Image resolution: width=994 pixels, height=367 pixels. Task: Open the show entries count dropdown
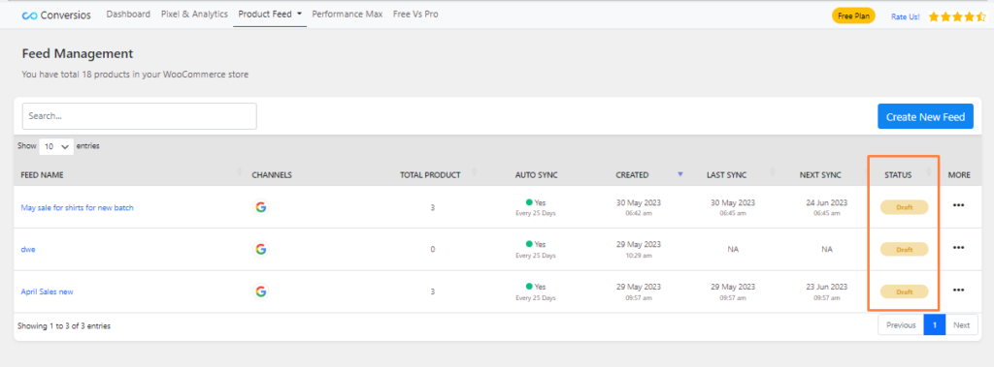pos(56,146)
